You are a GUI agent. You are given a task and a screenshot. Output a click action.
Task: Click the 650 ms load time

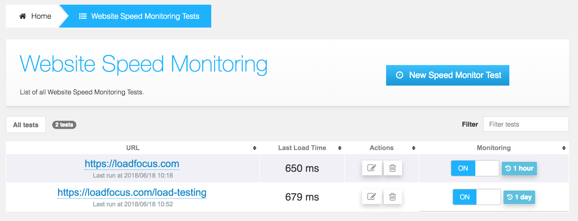point(302,168)
